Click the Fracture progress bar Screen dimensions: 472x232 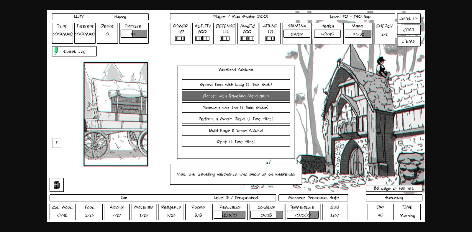click(134, 34)
